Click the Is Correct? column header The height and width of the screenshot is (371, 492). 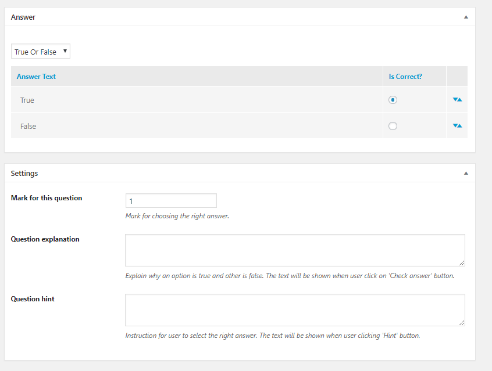405,77
